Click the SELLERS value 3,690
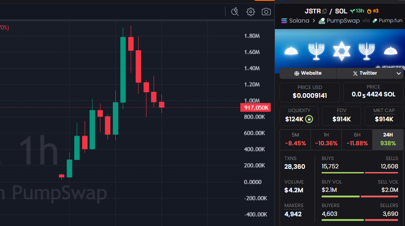Viewport: 405px width, 226px height. point(390,214)
